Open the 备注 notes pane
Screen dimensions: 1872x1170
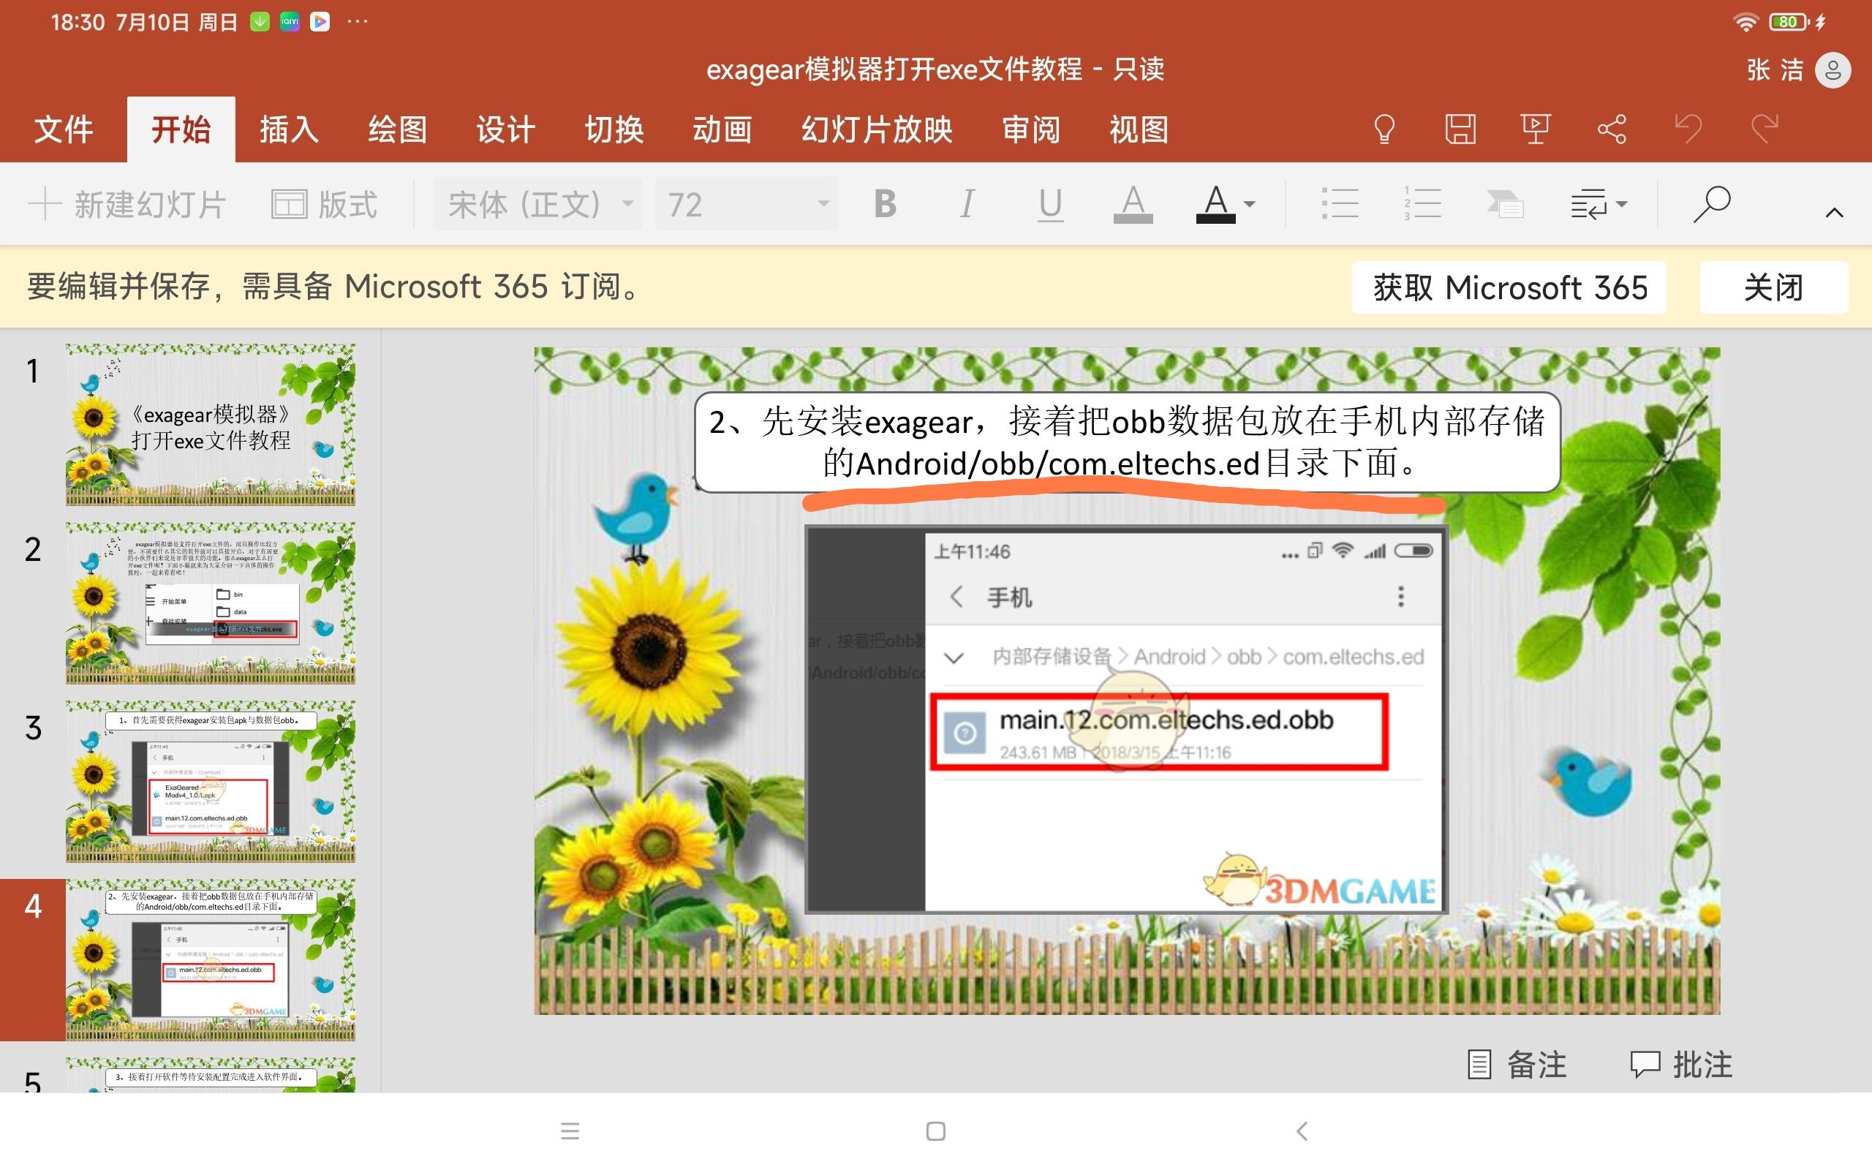1518,1065
